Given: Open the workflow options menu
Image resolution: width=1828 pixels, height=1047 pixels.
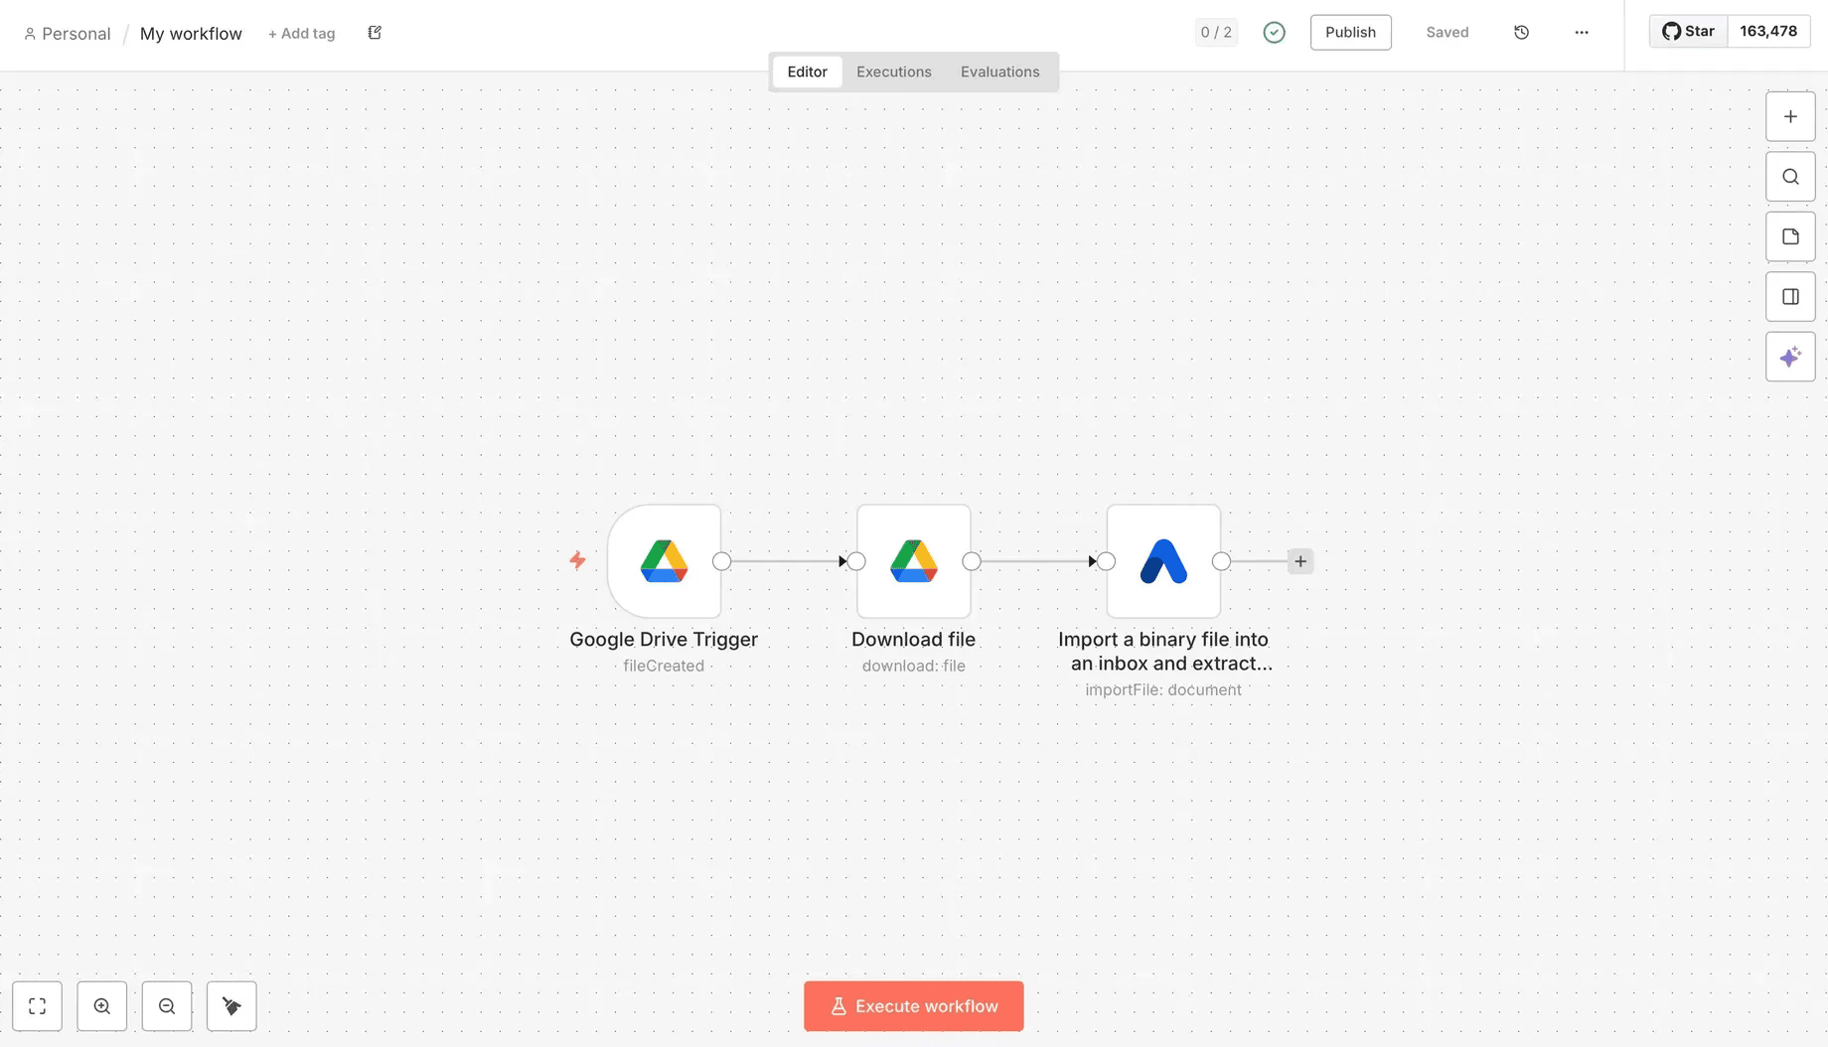Looking at the screenshot, I should tap(1582, 32).
